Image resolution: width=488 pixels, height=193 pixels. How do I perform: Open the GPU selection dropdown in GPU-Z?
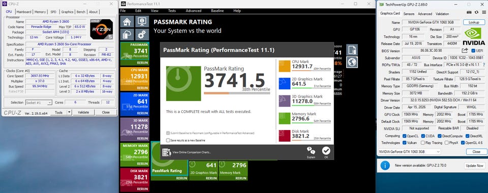click(x=409, y=152)
